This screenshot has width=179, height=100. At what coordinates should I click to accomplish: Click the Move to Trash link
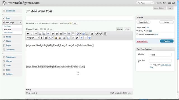[x=142, y=41]
